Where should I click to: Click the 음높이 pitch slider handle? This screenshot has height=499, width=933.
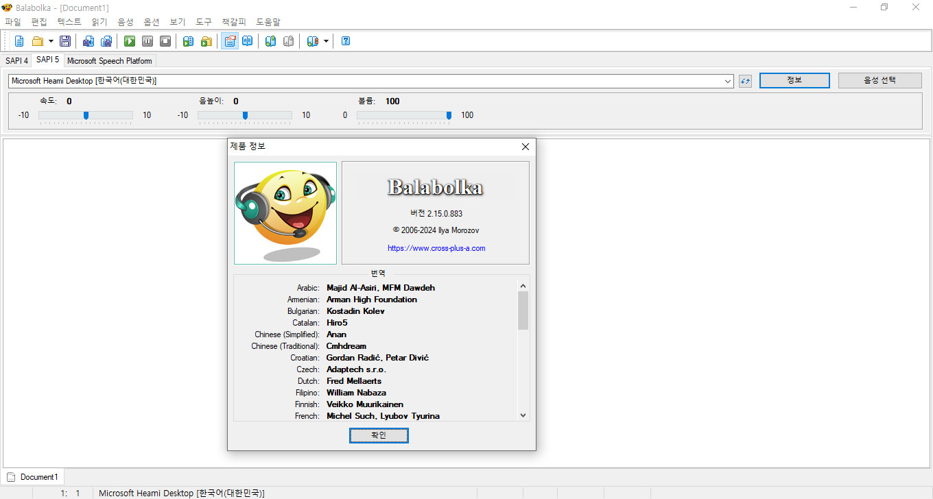[245, 116]
